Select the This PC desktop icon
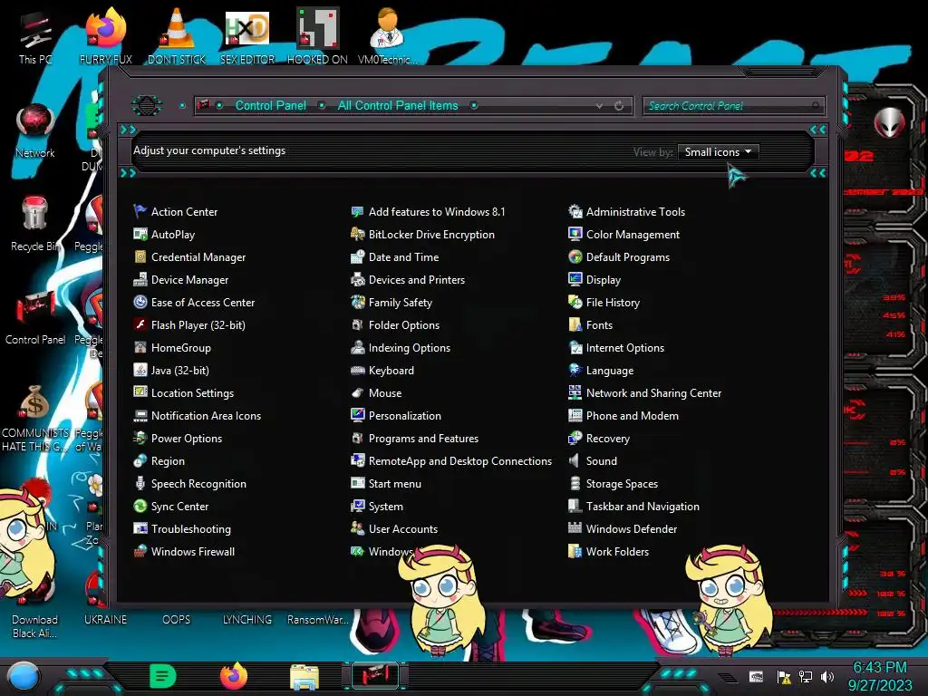The height and width of the screenshot is (696, 928). 35,38
